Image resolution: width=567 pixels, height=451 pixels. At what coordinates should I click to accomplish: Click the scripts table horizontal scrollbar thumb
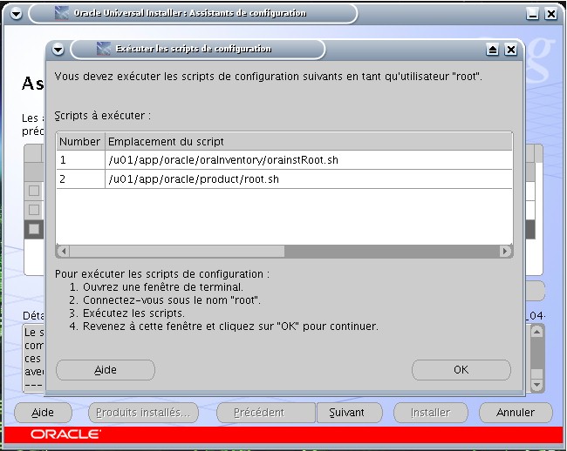pos(177,251)
